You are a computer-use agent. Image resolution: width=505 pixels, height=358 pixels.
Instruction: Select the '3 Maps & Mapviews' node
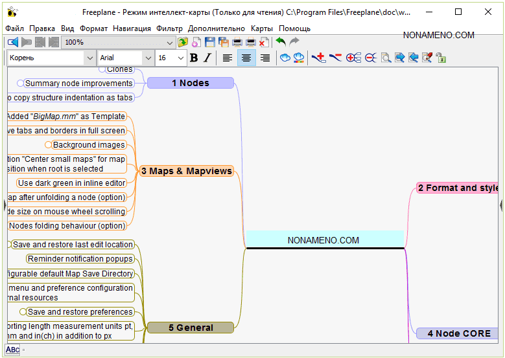(x=187, y=171)
